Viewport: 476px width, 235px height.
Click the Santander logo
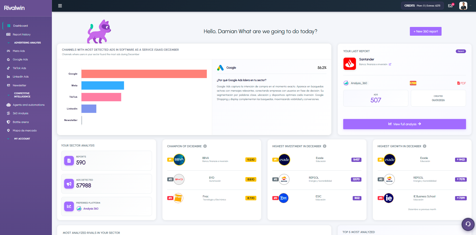[x=350, y=64]
